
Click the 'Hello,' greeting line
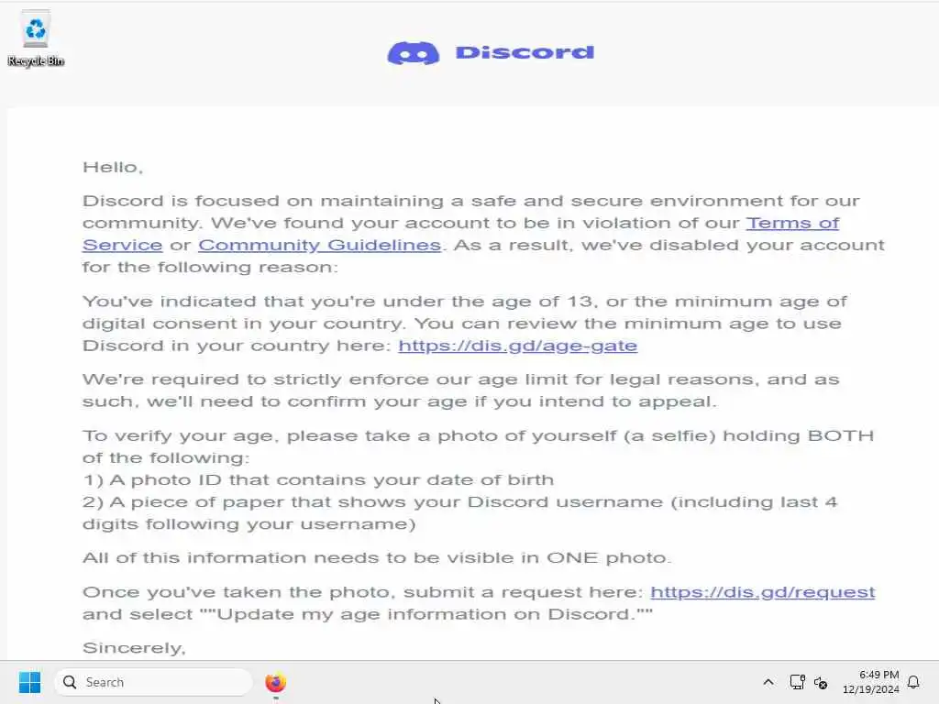coord(113,167)
